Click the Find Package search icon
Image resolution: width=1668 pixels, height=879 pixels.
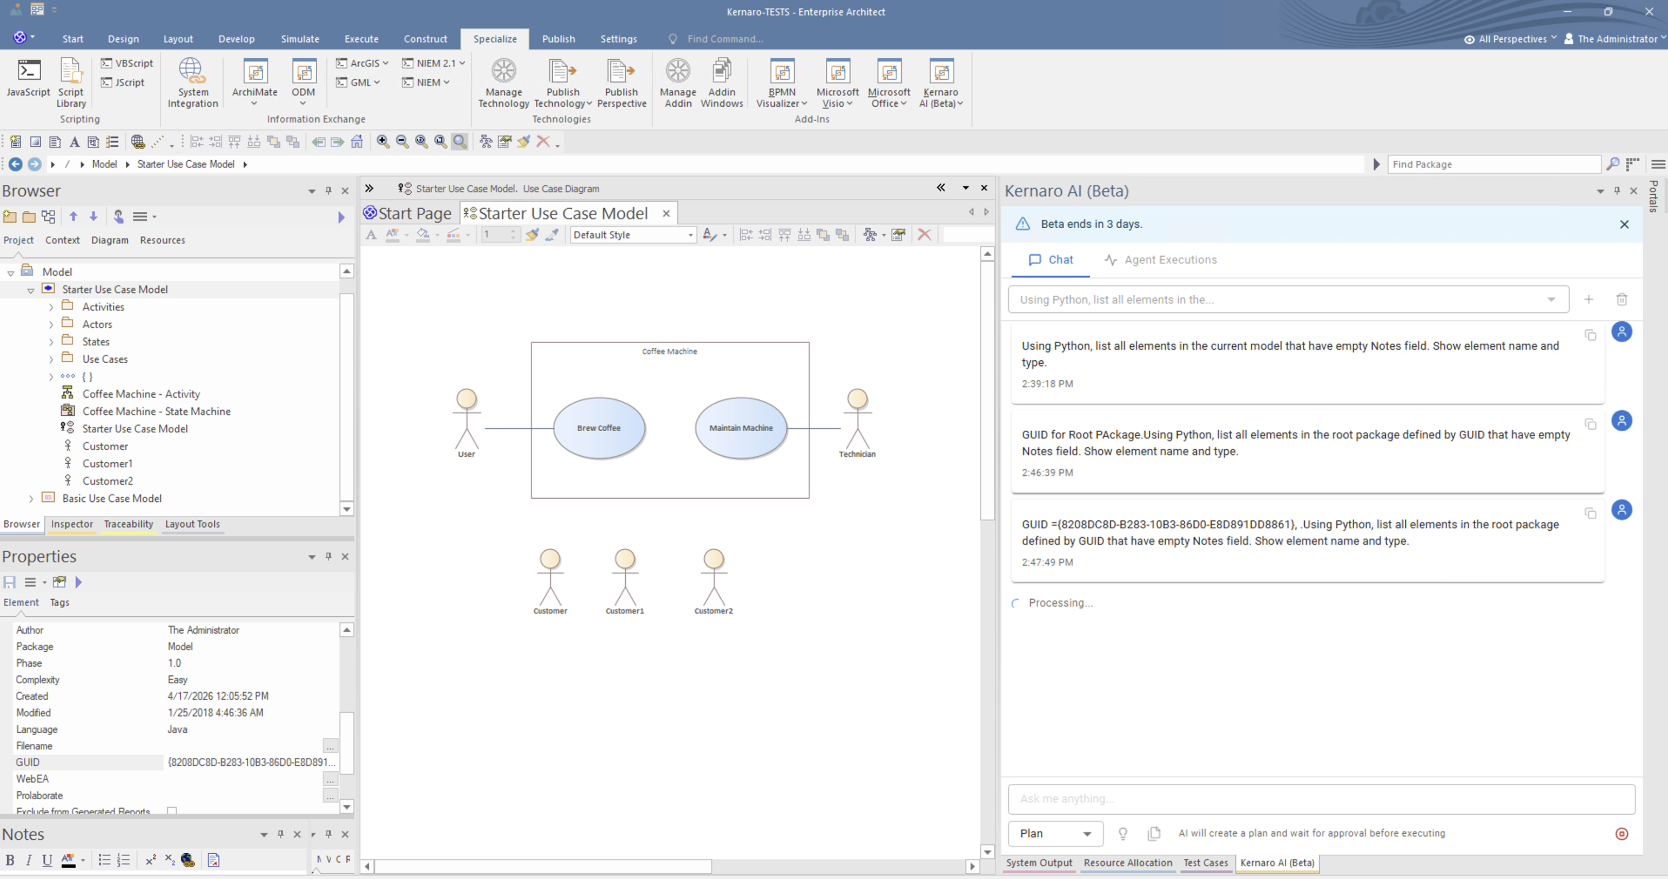[x=1612, y=164]
